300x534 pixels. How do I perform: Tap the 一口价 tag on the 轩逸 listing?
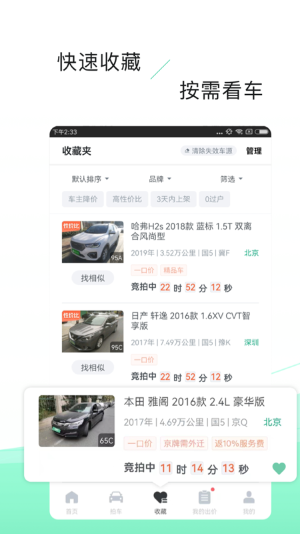[x=144, y=360]
